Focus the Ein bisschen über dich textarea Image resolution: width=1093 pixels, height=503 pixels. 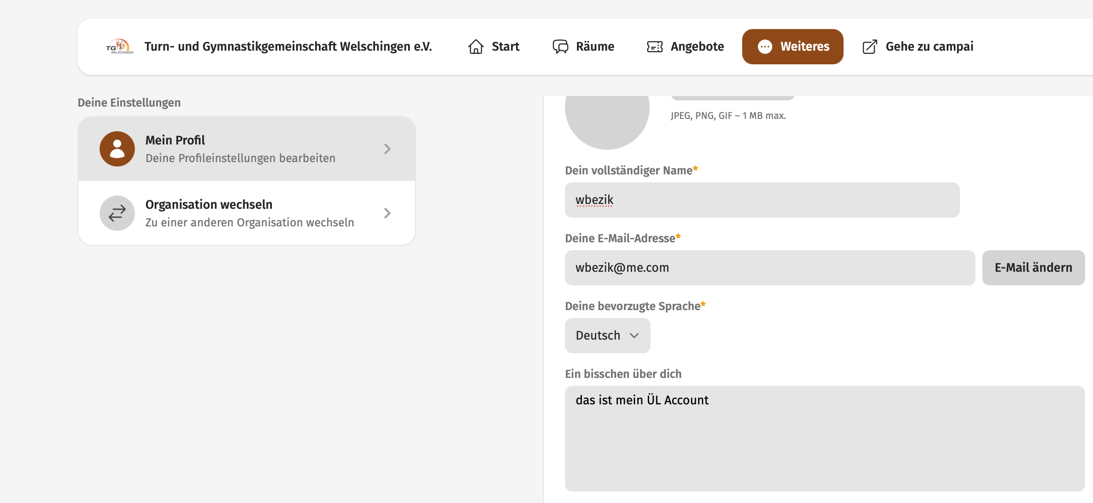pos(824,438)
